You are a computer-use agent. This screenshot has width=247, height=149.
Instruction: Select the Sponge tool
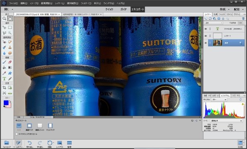10,53
